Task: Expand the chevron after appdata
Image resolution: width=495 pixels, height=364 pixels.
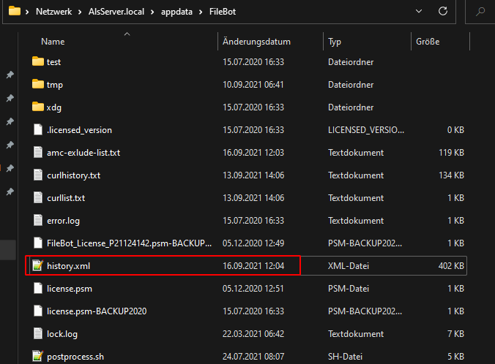Action: pos(201,12)
